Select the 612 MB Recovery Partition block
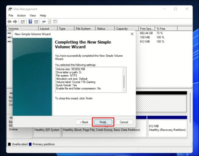The width and height of the screenshot is (199, 156). [167, 128]
